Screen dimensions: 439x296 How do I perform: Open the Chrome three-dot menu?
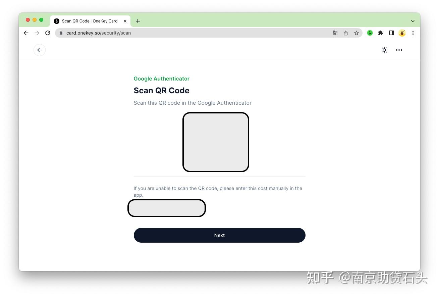(413, 33)
